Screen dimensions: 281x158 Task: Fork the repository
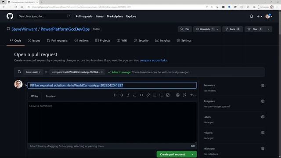point(232,29)
